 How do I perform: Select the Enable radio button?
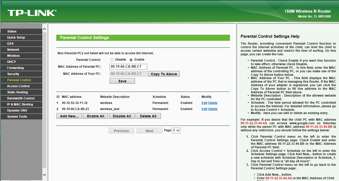(x=131, y=60)
